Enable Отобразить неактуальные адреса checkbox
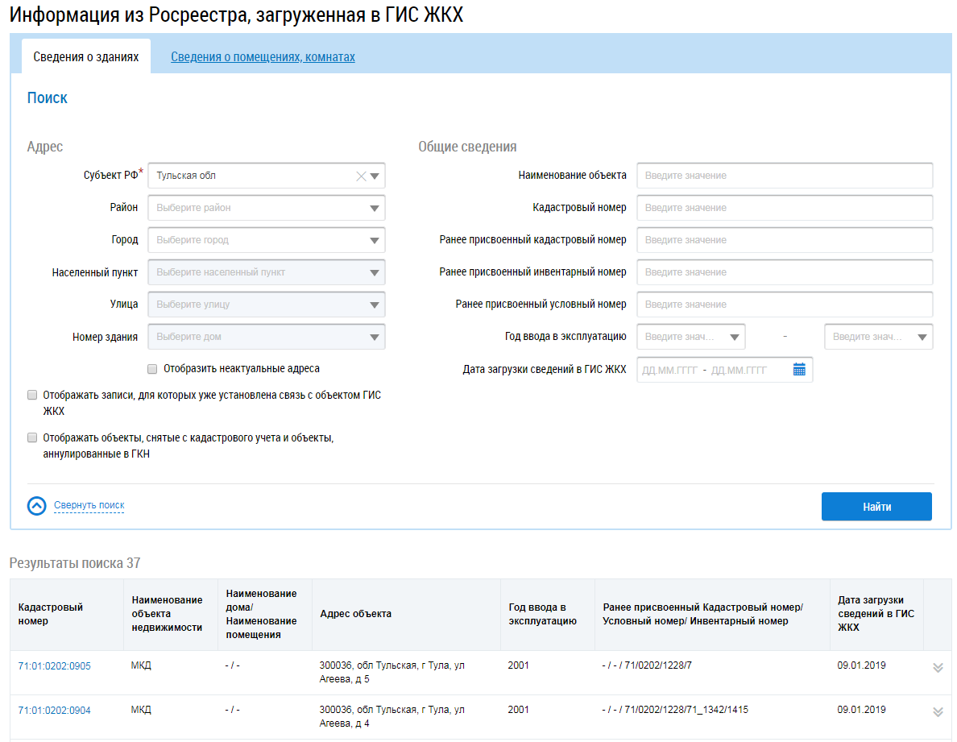957x742 pixels. (x=152, y=369)
